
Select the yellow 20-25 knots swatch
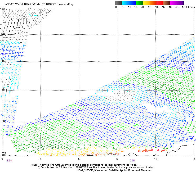146,3
